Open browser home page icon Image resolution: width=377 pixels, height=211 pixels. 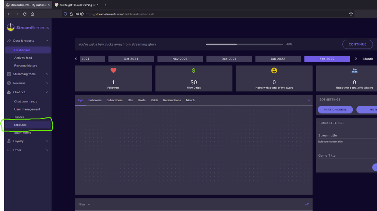tap(32, 14)
